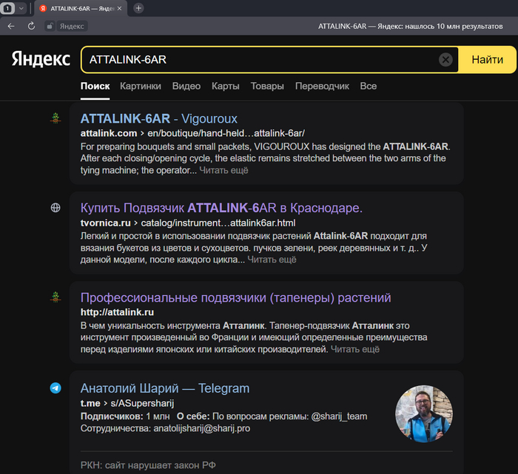The image size is (518, 474).
Task: Click favicon of attalink.com Vigouroux result
Action: click(x=55, y=118)
